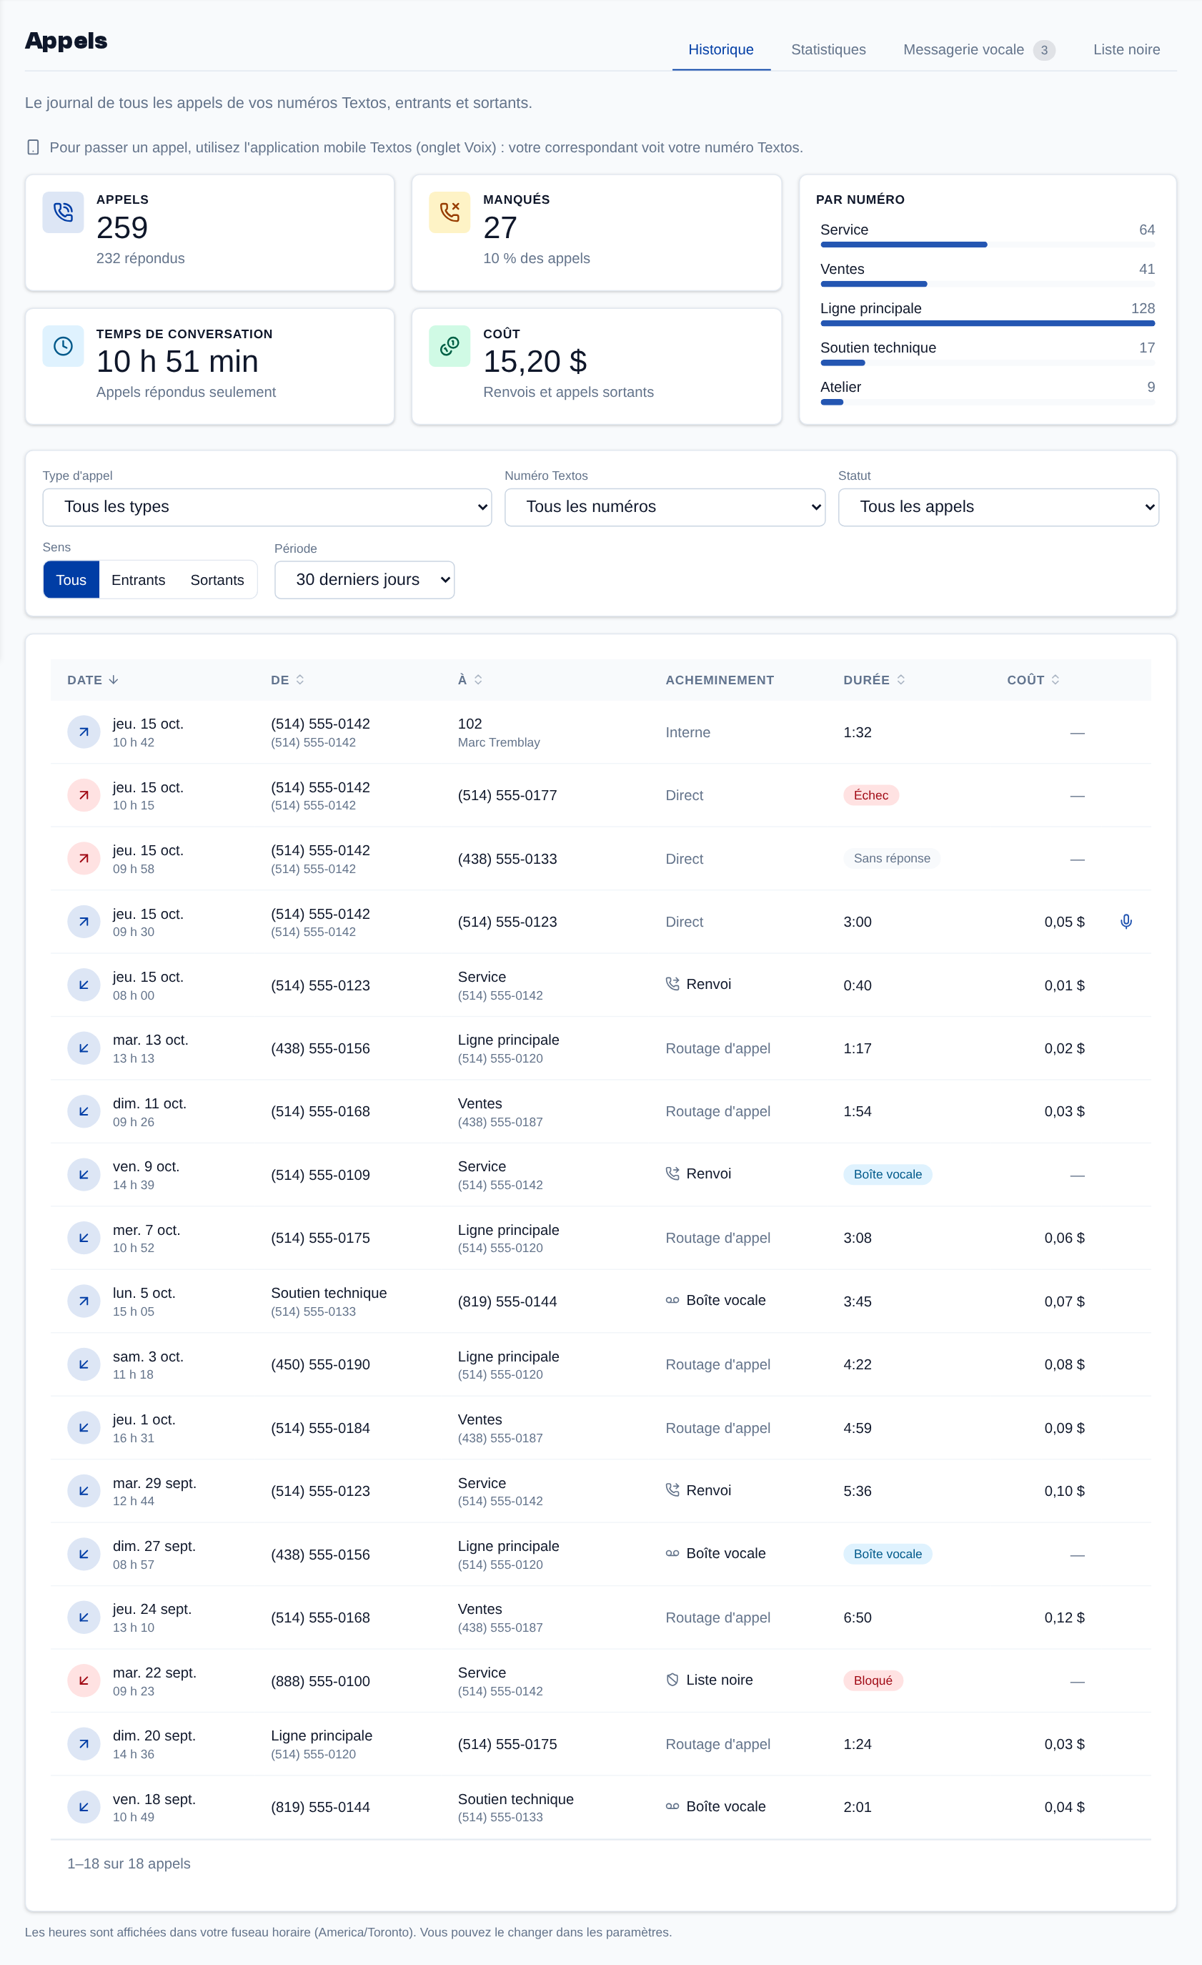This screenshot has height=1965, width=1202.
Task: Switch to the Statistiques tab
Action: [828, 49]
